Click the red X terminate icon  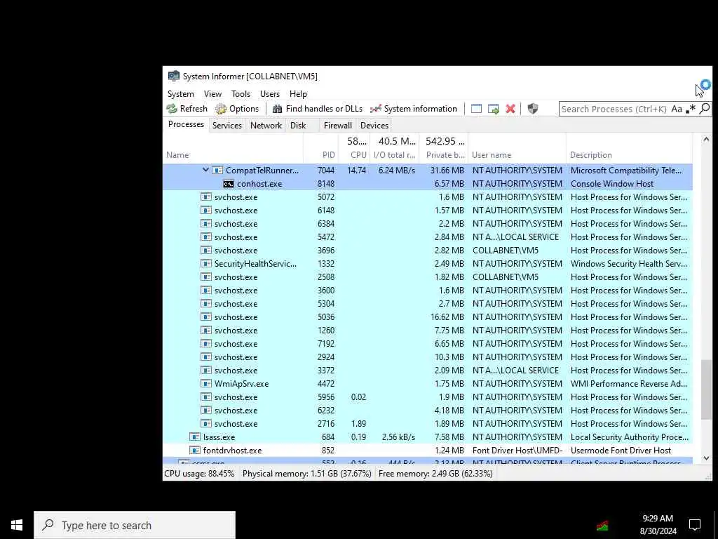tap(510, 109)
